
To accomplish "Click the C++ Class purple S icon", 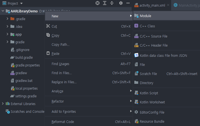I will [x=136, y=26].
